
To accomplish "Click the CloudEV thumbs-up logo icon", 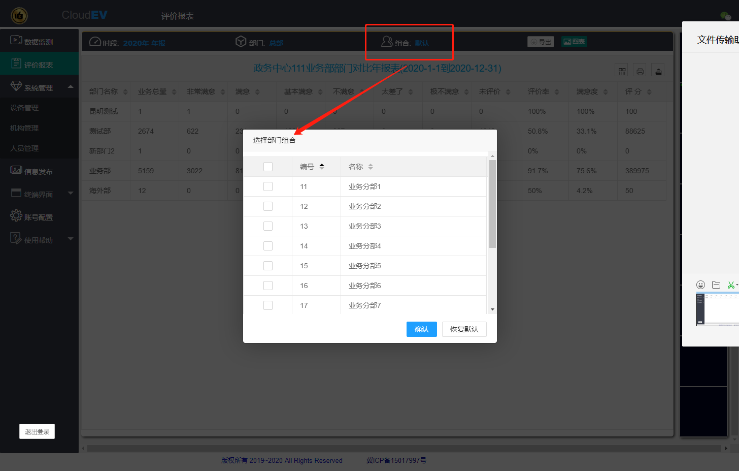I will 19,16.
